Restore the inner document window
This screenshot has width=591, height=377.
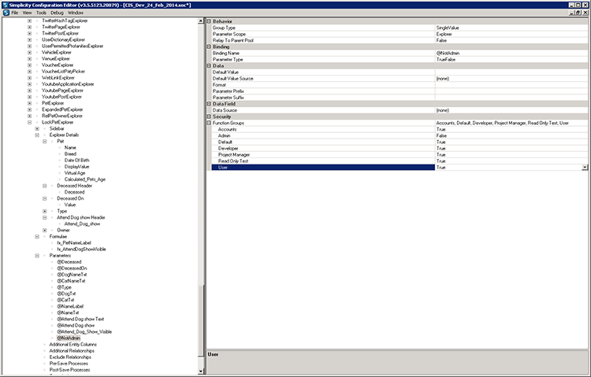(578, 13)
